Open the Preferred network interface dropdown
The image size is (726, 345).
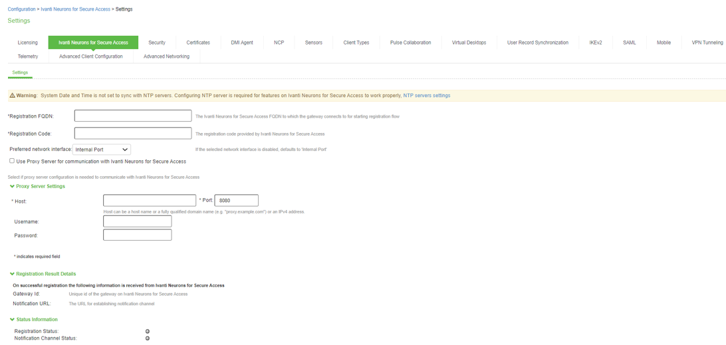click(x=102, y=150)
